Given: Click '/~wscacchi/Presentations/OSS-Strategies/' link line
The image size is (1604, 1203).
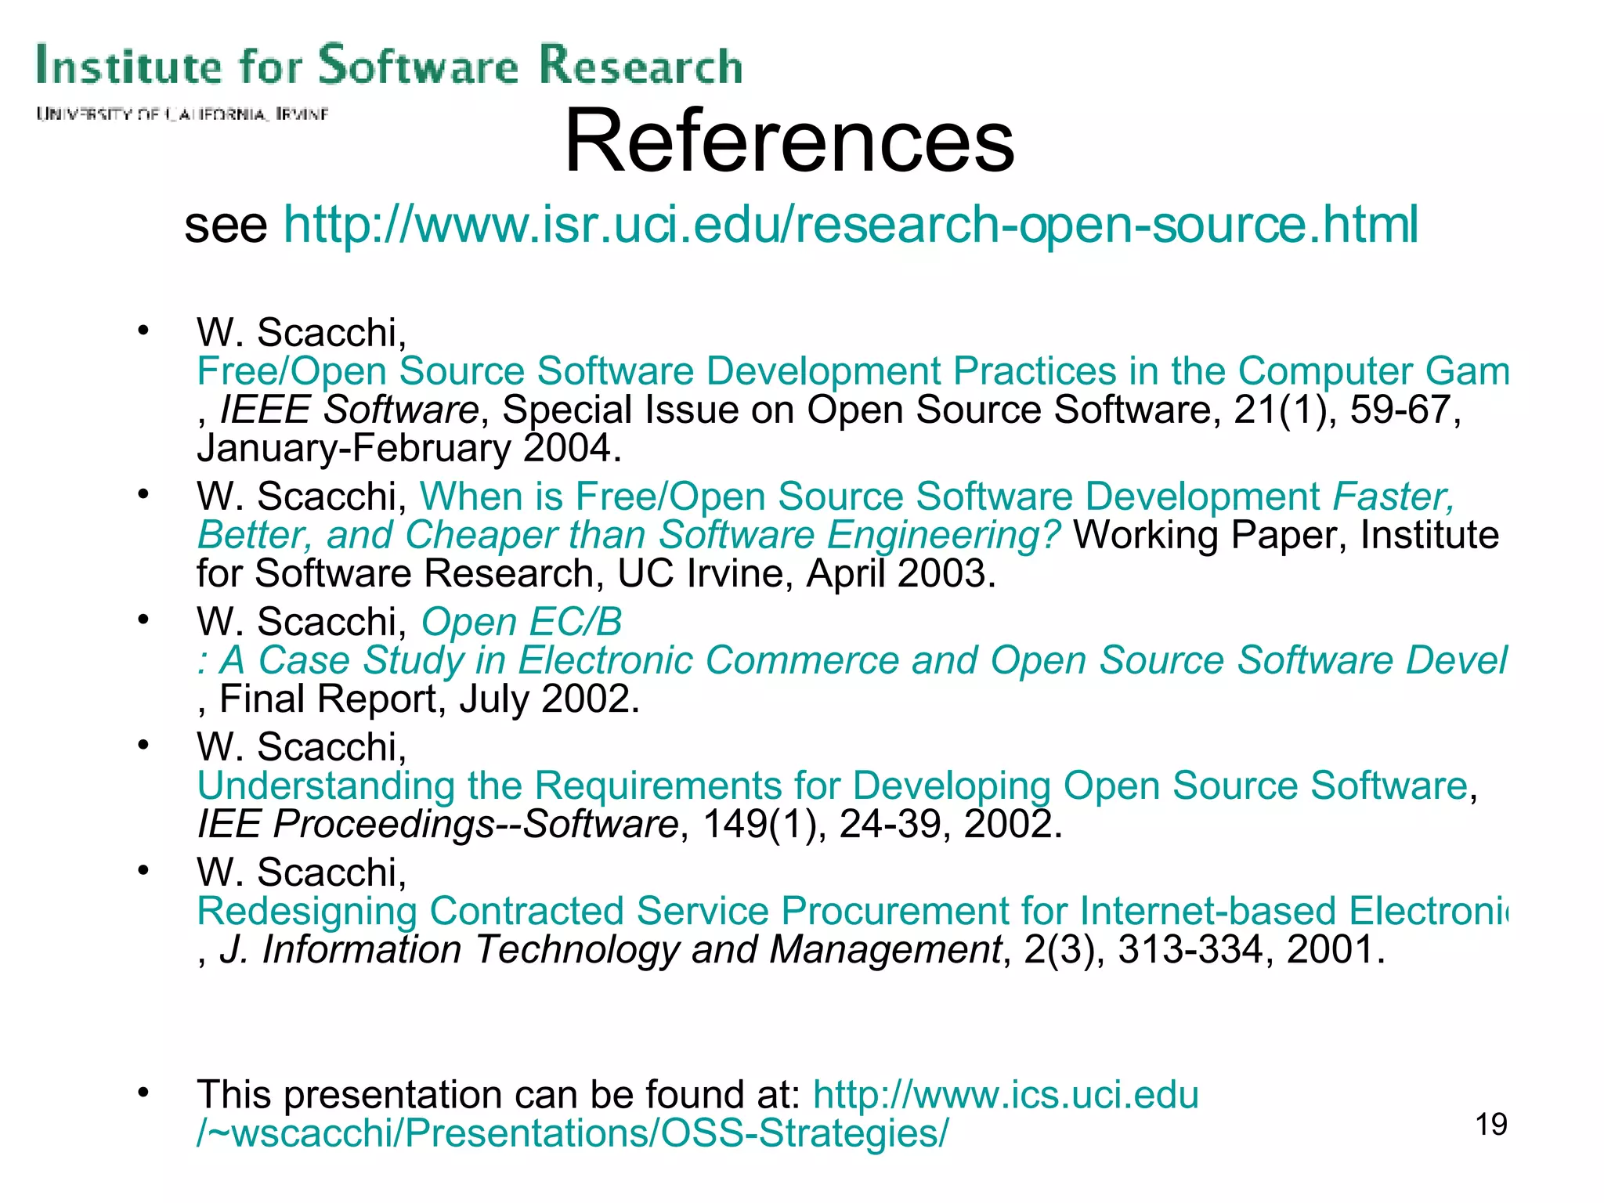Looking at the screenshot, I should click(573, 1133).
